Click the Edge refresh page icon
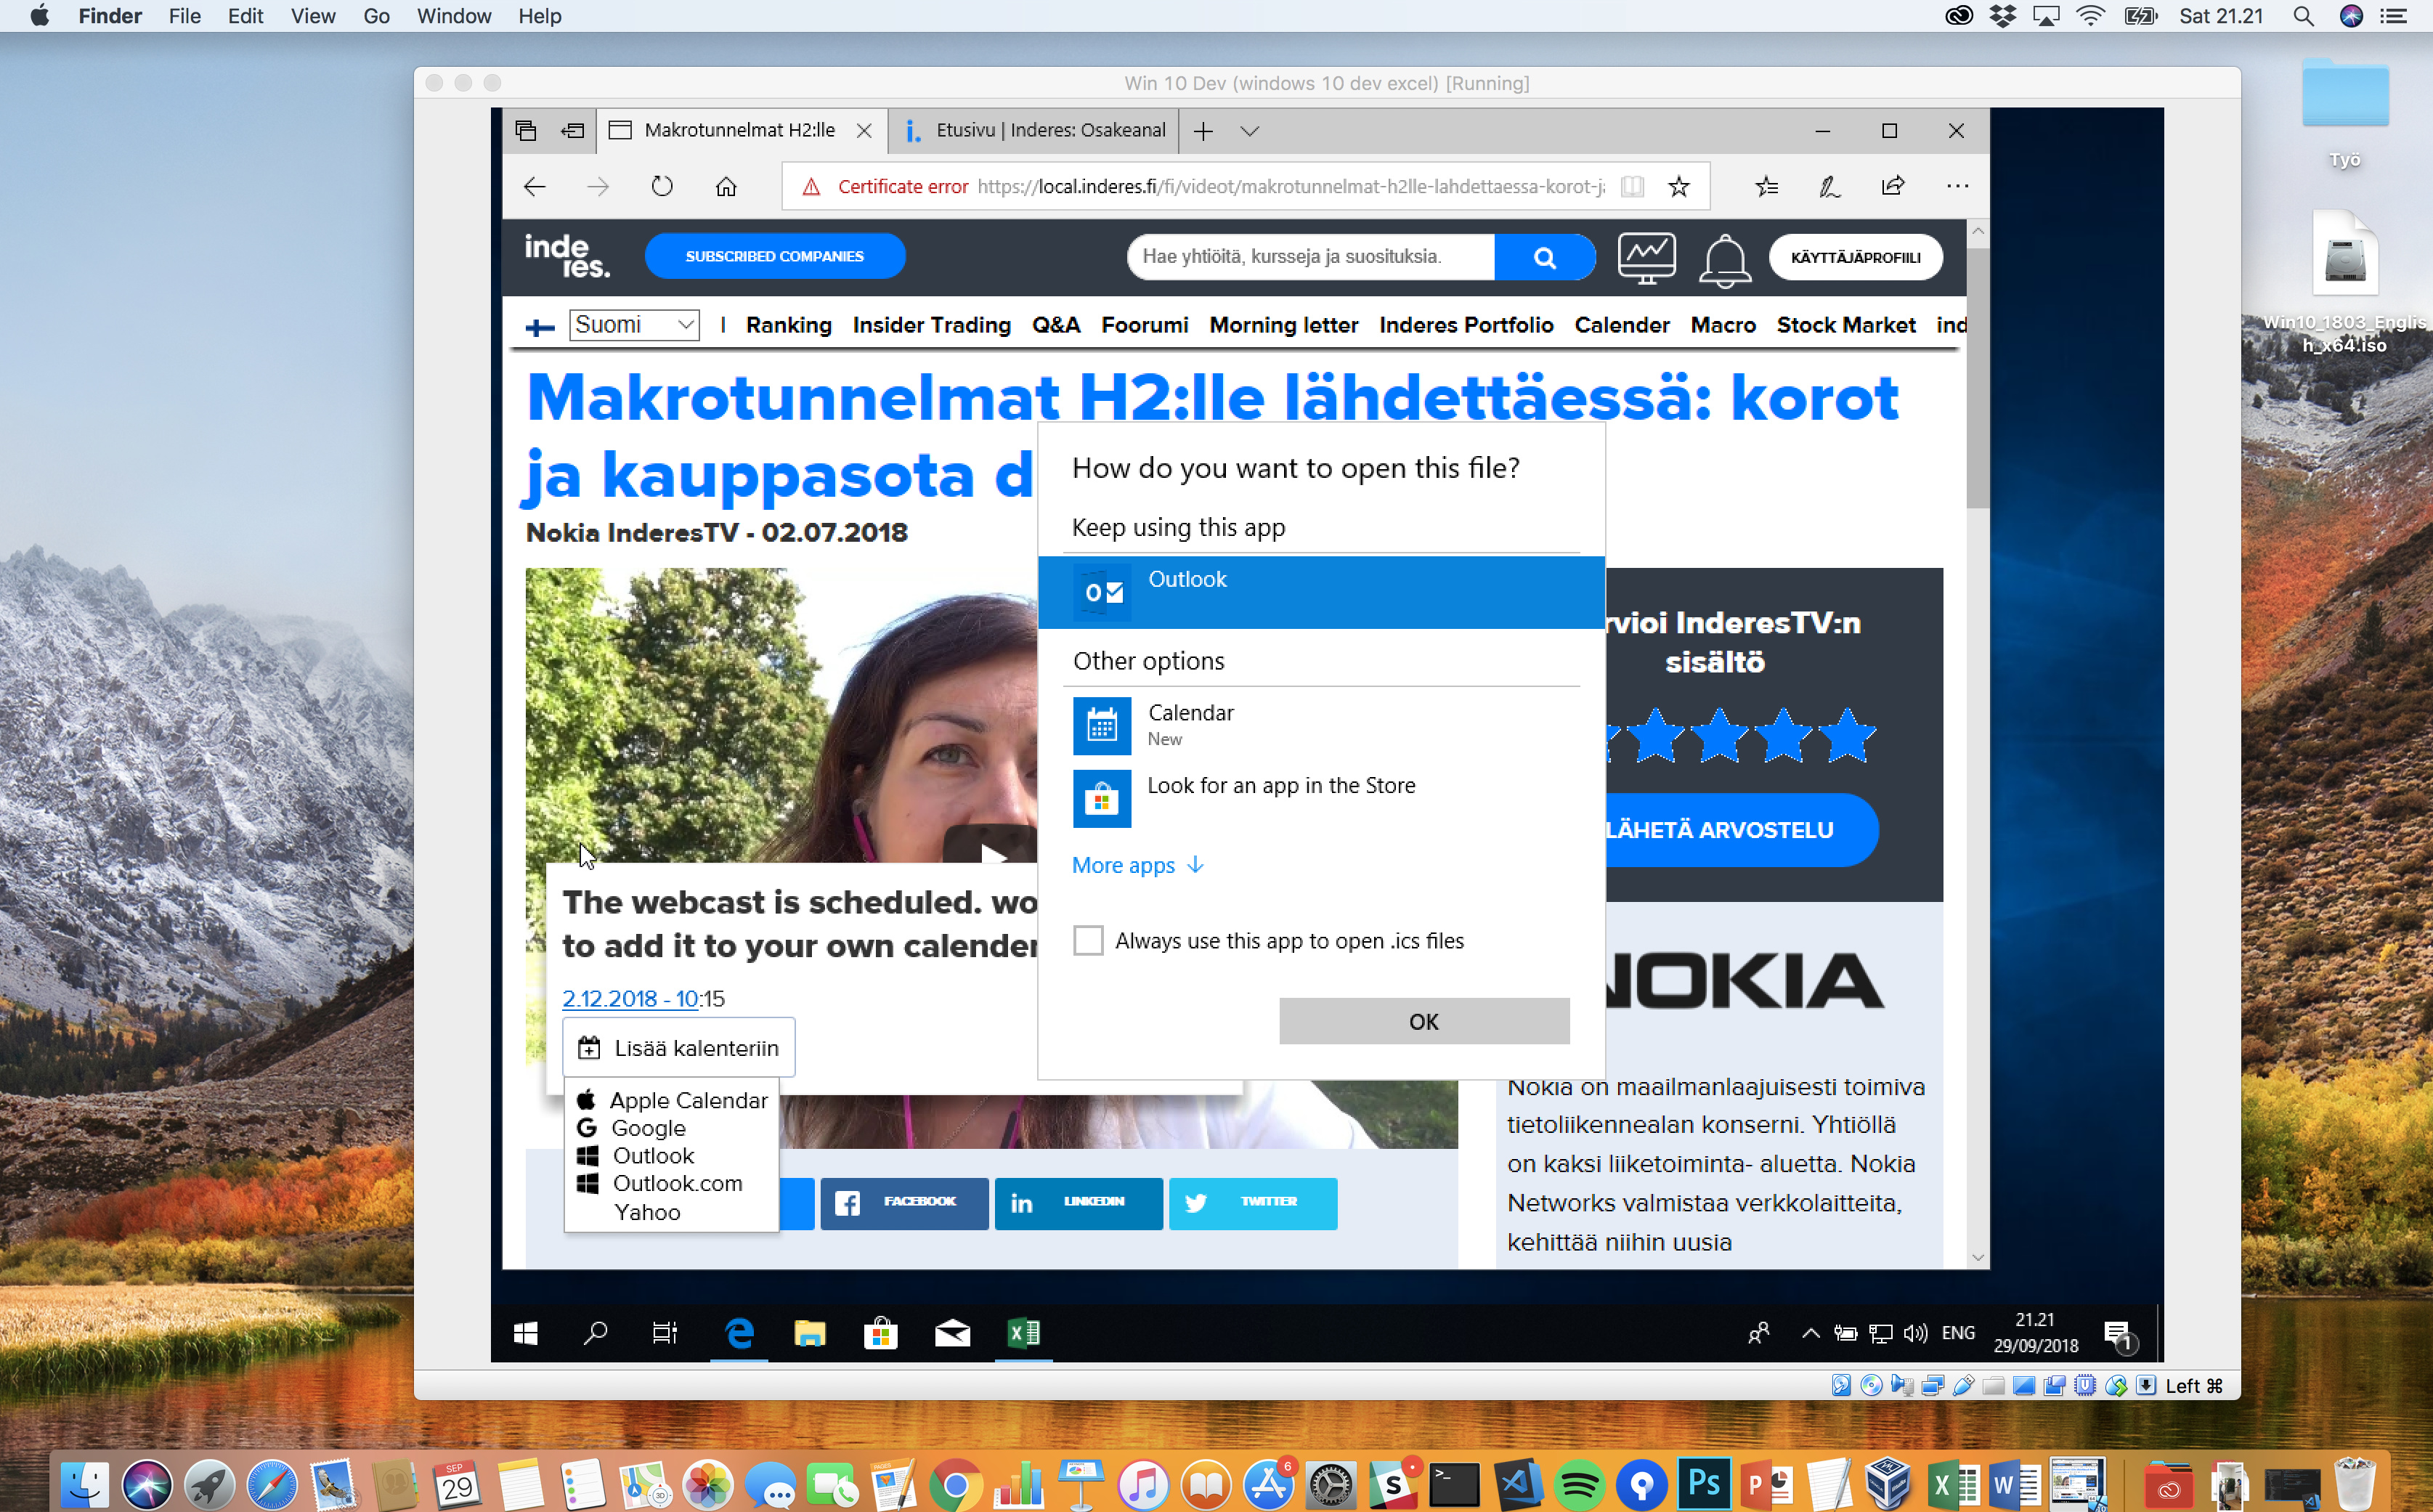 [662, 186]
